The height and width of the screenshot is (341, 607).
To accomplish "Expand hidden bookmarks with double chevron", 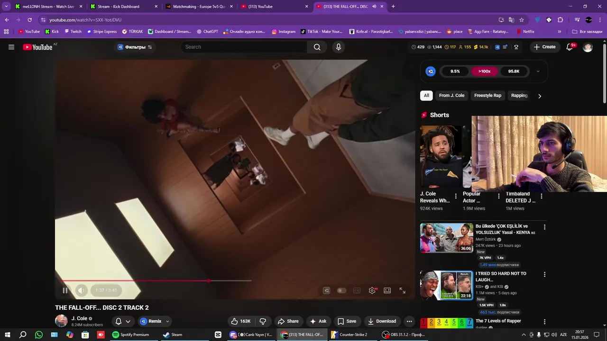I will point(559,32).
